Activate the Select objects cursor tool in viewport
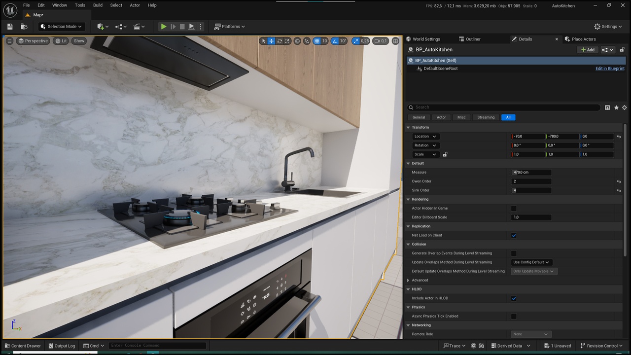Viewport: 631px width, 355px height. pyautogui.click(x=264, y=41)
